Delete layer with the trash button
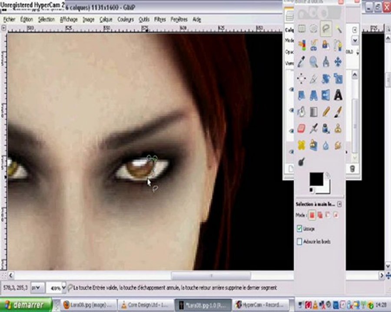 352,169
